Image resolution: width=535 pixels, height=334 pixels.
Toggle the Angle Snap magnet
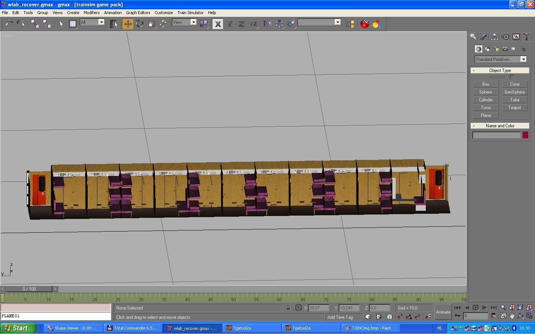click(409, 317)
